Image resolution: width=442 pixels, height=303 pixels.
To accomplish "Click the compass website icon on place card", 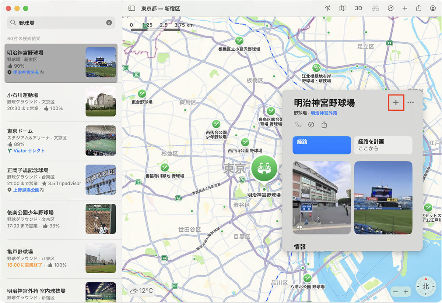I will click(x=311, y=125).
